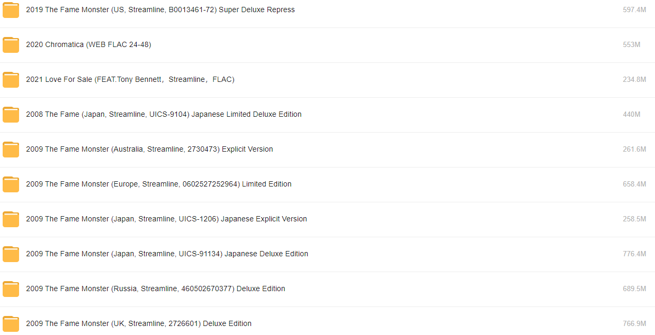Open Fame Monster UICS-91134 Japanese Deluxe Edition
Image resolution: width=655 pixels, height=335 pixels.
tap(167, 254)
